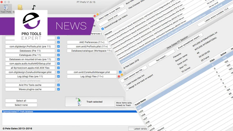The width and height of the screenshot is (233, 131).
Task: Click all ByHost/com.apple.midi.XXX files button
Action: 30,68
